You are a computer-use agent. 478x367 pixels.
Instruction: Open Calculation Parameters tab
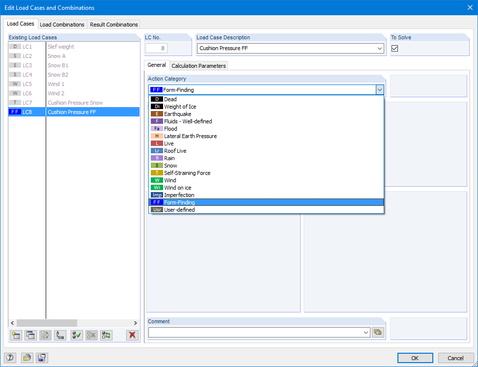[198, 66]
